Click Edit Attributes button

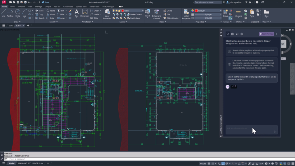171,18
